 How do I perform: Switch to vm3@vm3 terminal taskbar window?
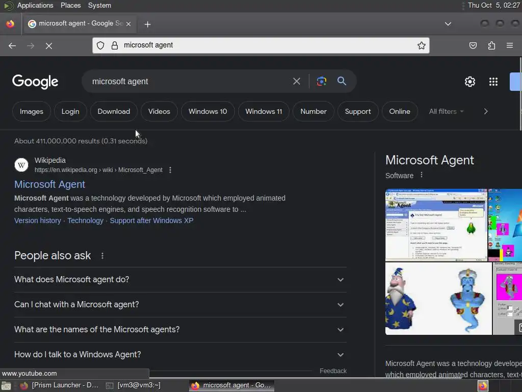[x=133, y=385]
